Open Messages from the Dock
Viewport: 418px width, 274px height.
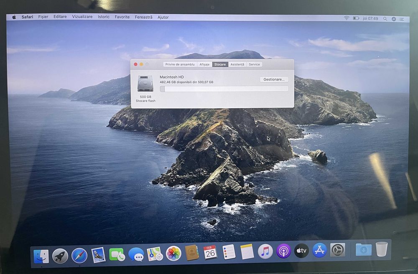136,254
